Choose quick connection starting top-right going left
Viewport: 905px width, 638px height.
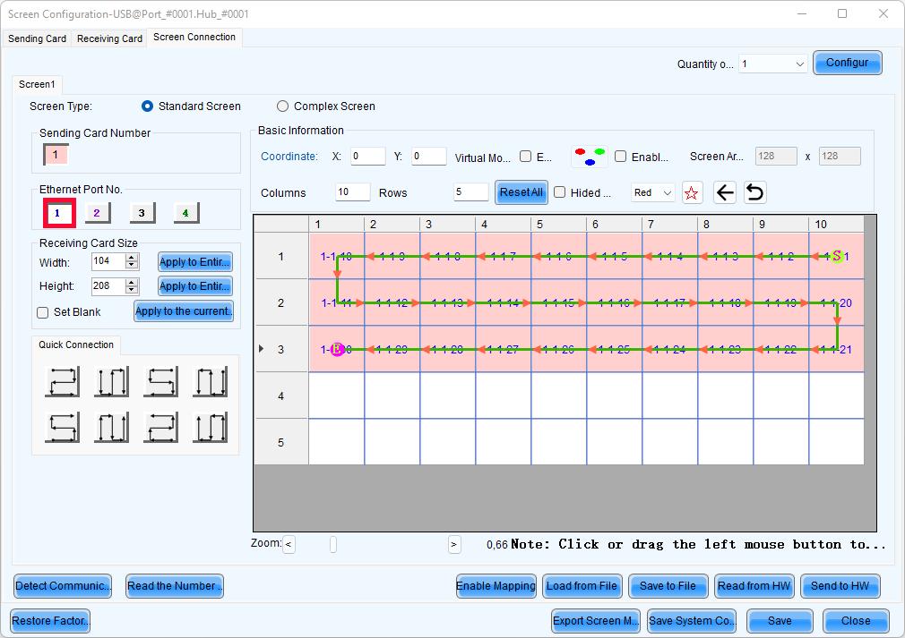point(160,381)
